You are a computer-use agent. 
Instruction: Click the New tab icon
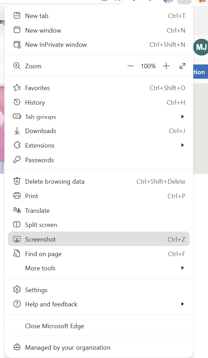click(17, 16)
